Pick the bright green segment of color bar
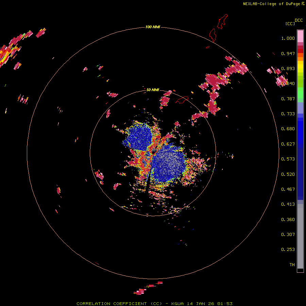Viewport: 306px width, 306px height. (x=300, y=93)
